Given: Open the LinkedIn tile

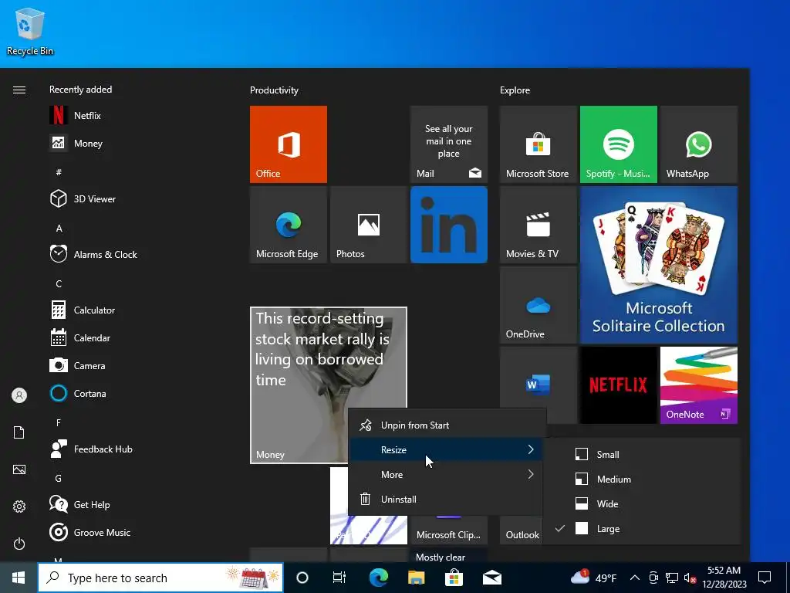Looking at the screenshot, I should (449, 225).
